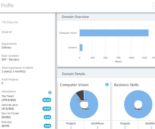The image size is (155, 129).
Task: Open Business Skills Projects count 2
Action: click(125, 127)
